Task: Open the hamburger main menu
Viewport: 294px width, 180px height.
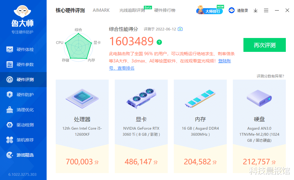Action: 266,11
